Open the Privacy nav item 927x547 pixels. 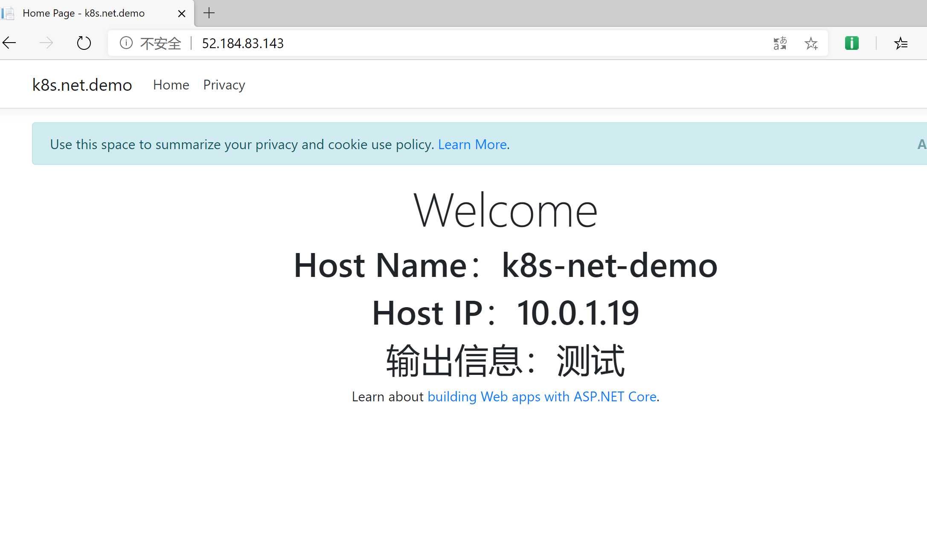tap(224, 85)
